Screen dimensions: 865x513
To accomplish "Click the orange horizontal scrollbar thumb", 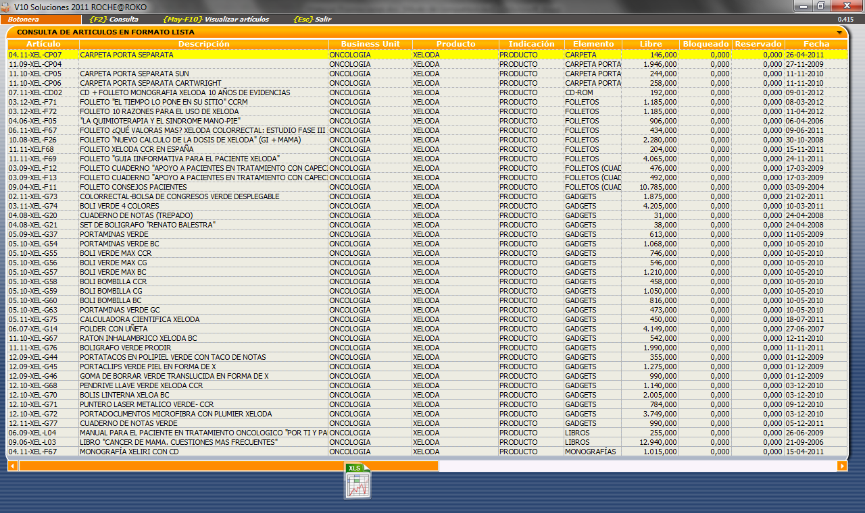I will tap(228, 466).
